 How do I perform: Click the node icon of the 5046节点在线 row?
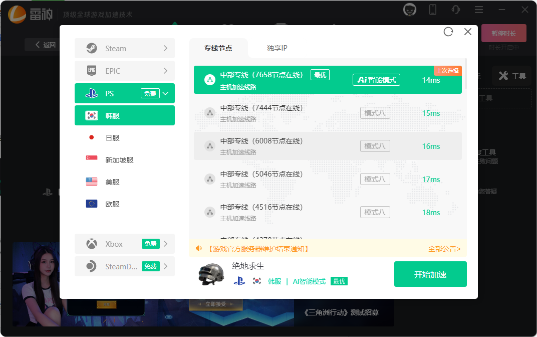click(209, 179)
